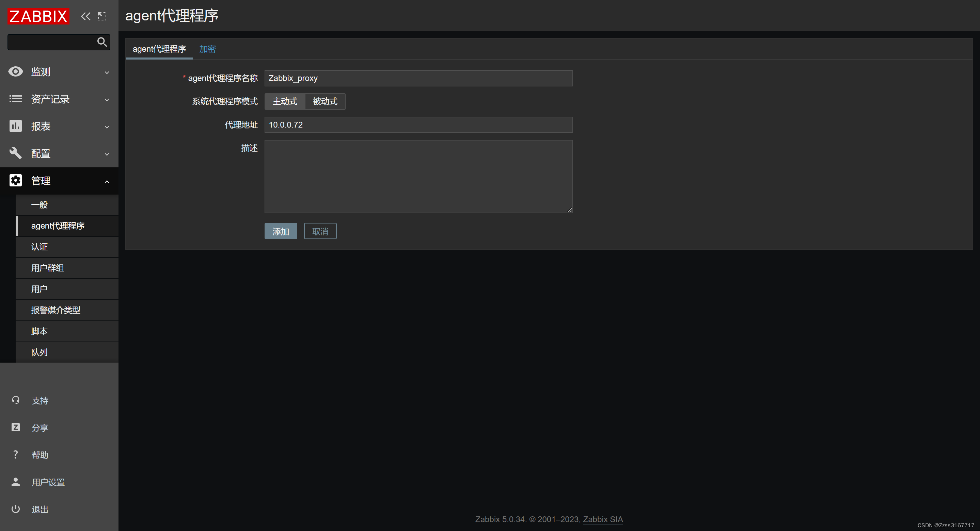The height and width of the screenshot is (531, 980).
Task: Select agent代理程序 in the sidebar
Action: [x=67, y=226]
